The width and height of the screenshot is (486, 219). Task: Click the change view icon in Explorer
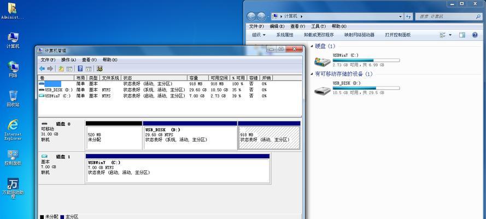click(x=443, y=35)
